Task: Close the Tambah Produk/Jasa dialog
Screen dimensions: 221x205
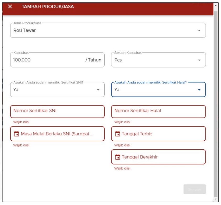Action: point(10,7)
